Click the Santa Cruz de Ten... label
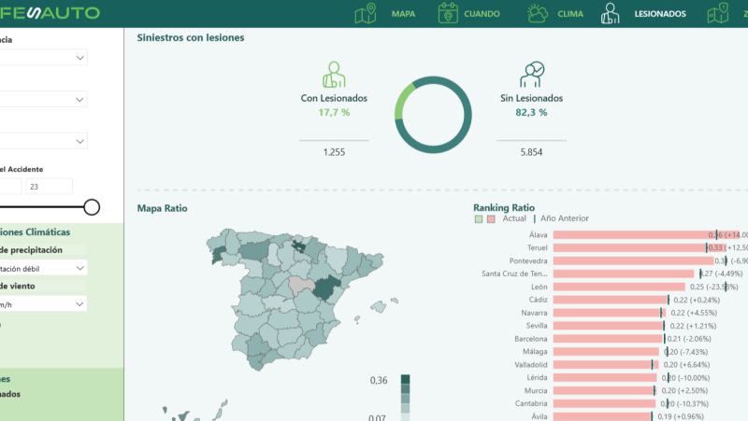Image resolution: width=748 pixels, height=421 pixels. coord(514,274)
